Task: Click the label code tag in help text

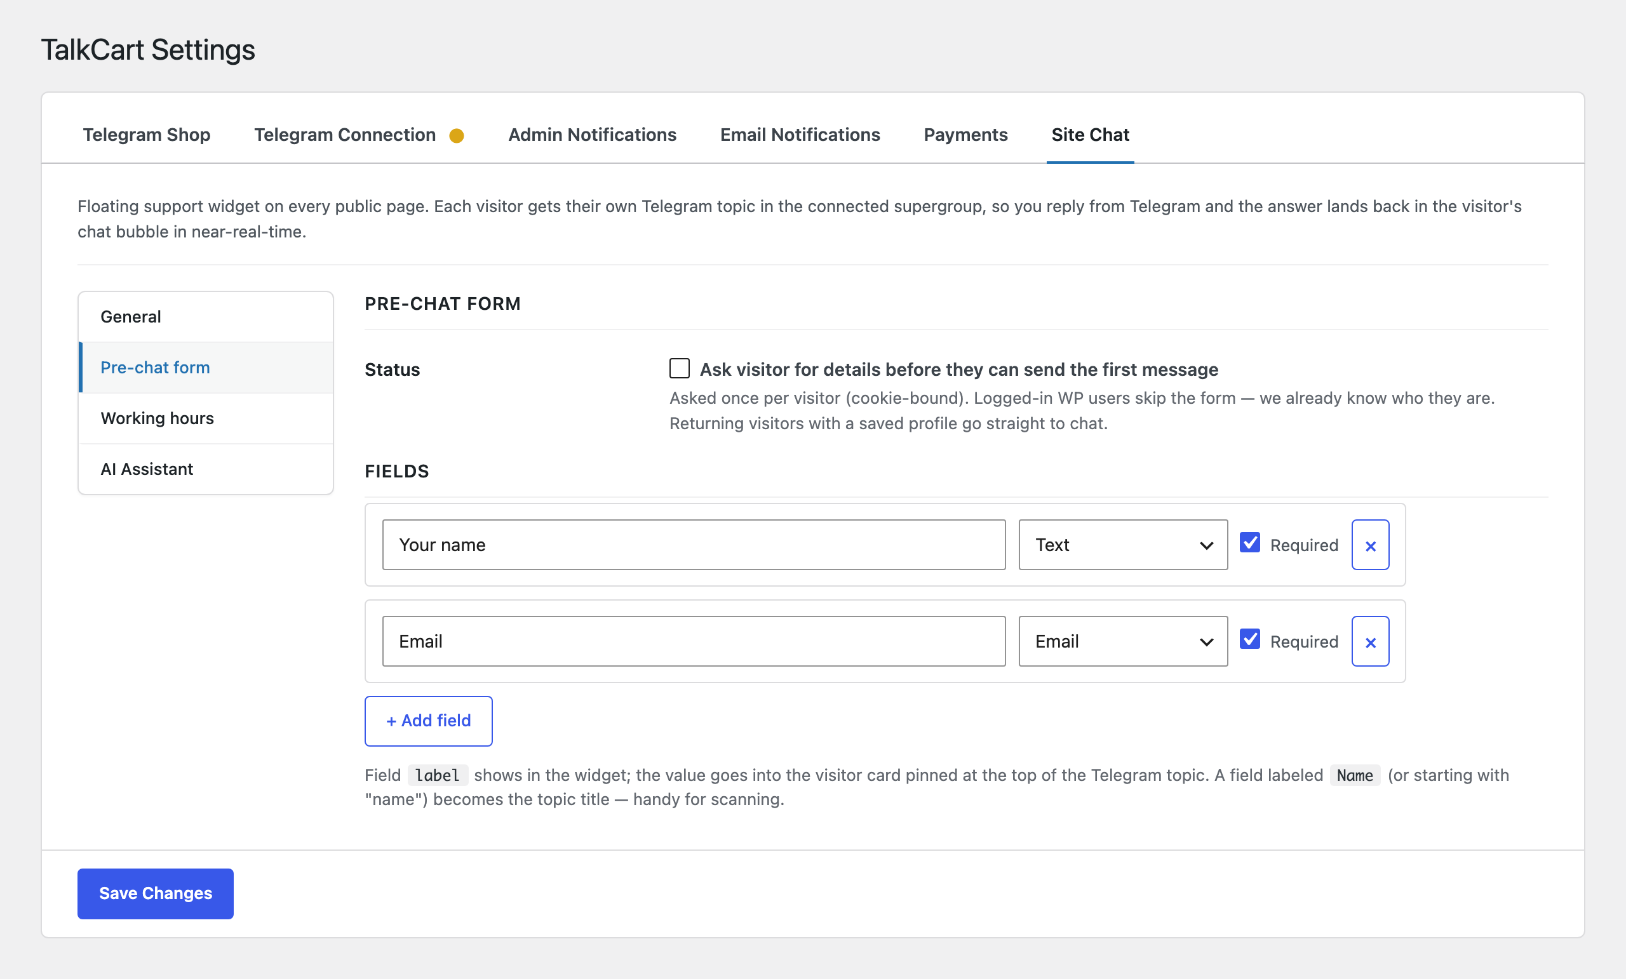Action: [x=438, y=775]
